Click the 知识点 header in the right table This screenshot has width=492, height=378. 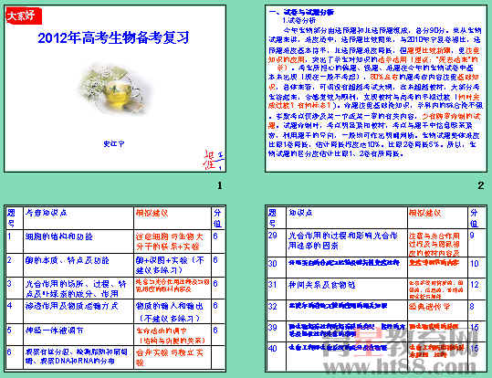300,213
